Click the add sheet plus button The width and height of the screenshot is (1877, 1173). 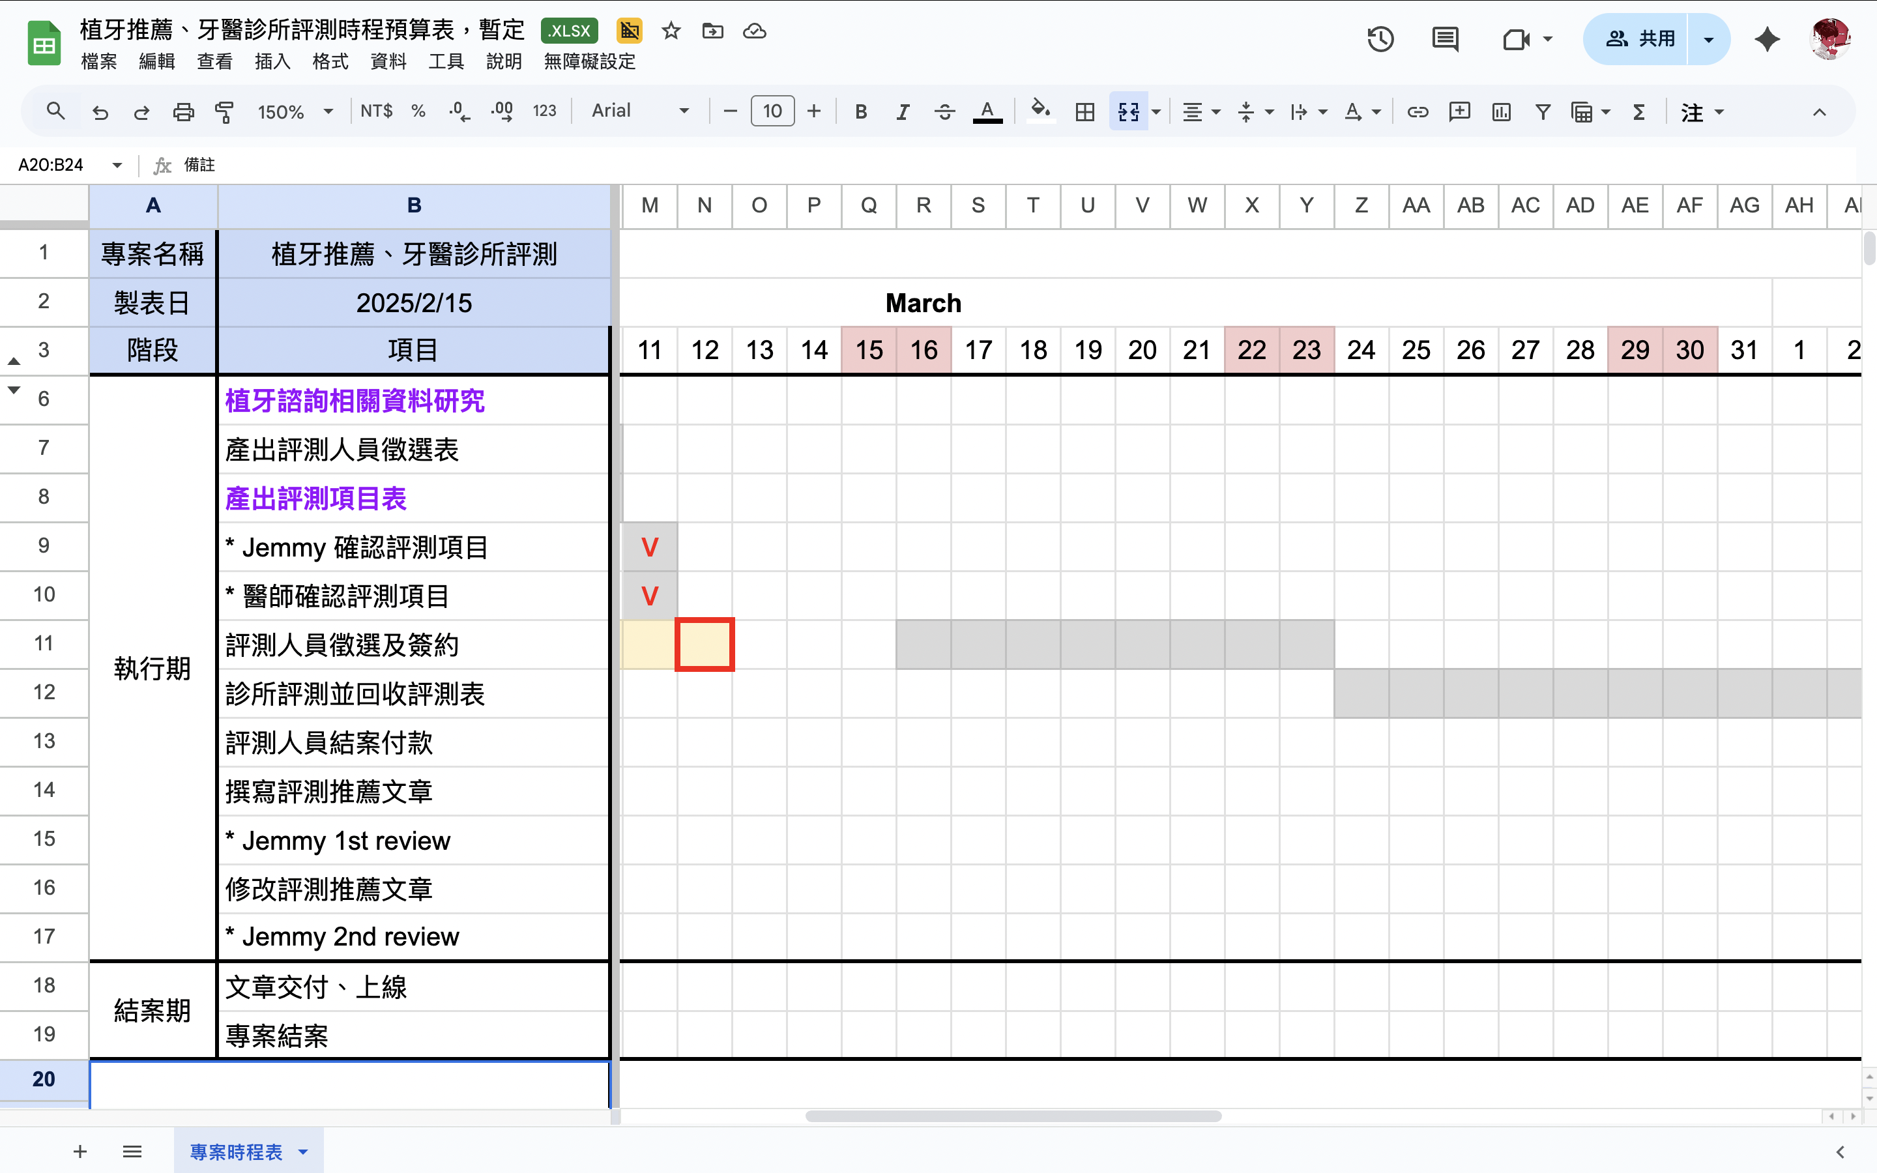pos(80,1151)
